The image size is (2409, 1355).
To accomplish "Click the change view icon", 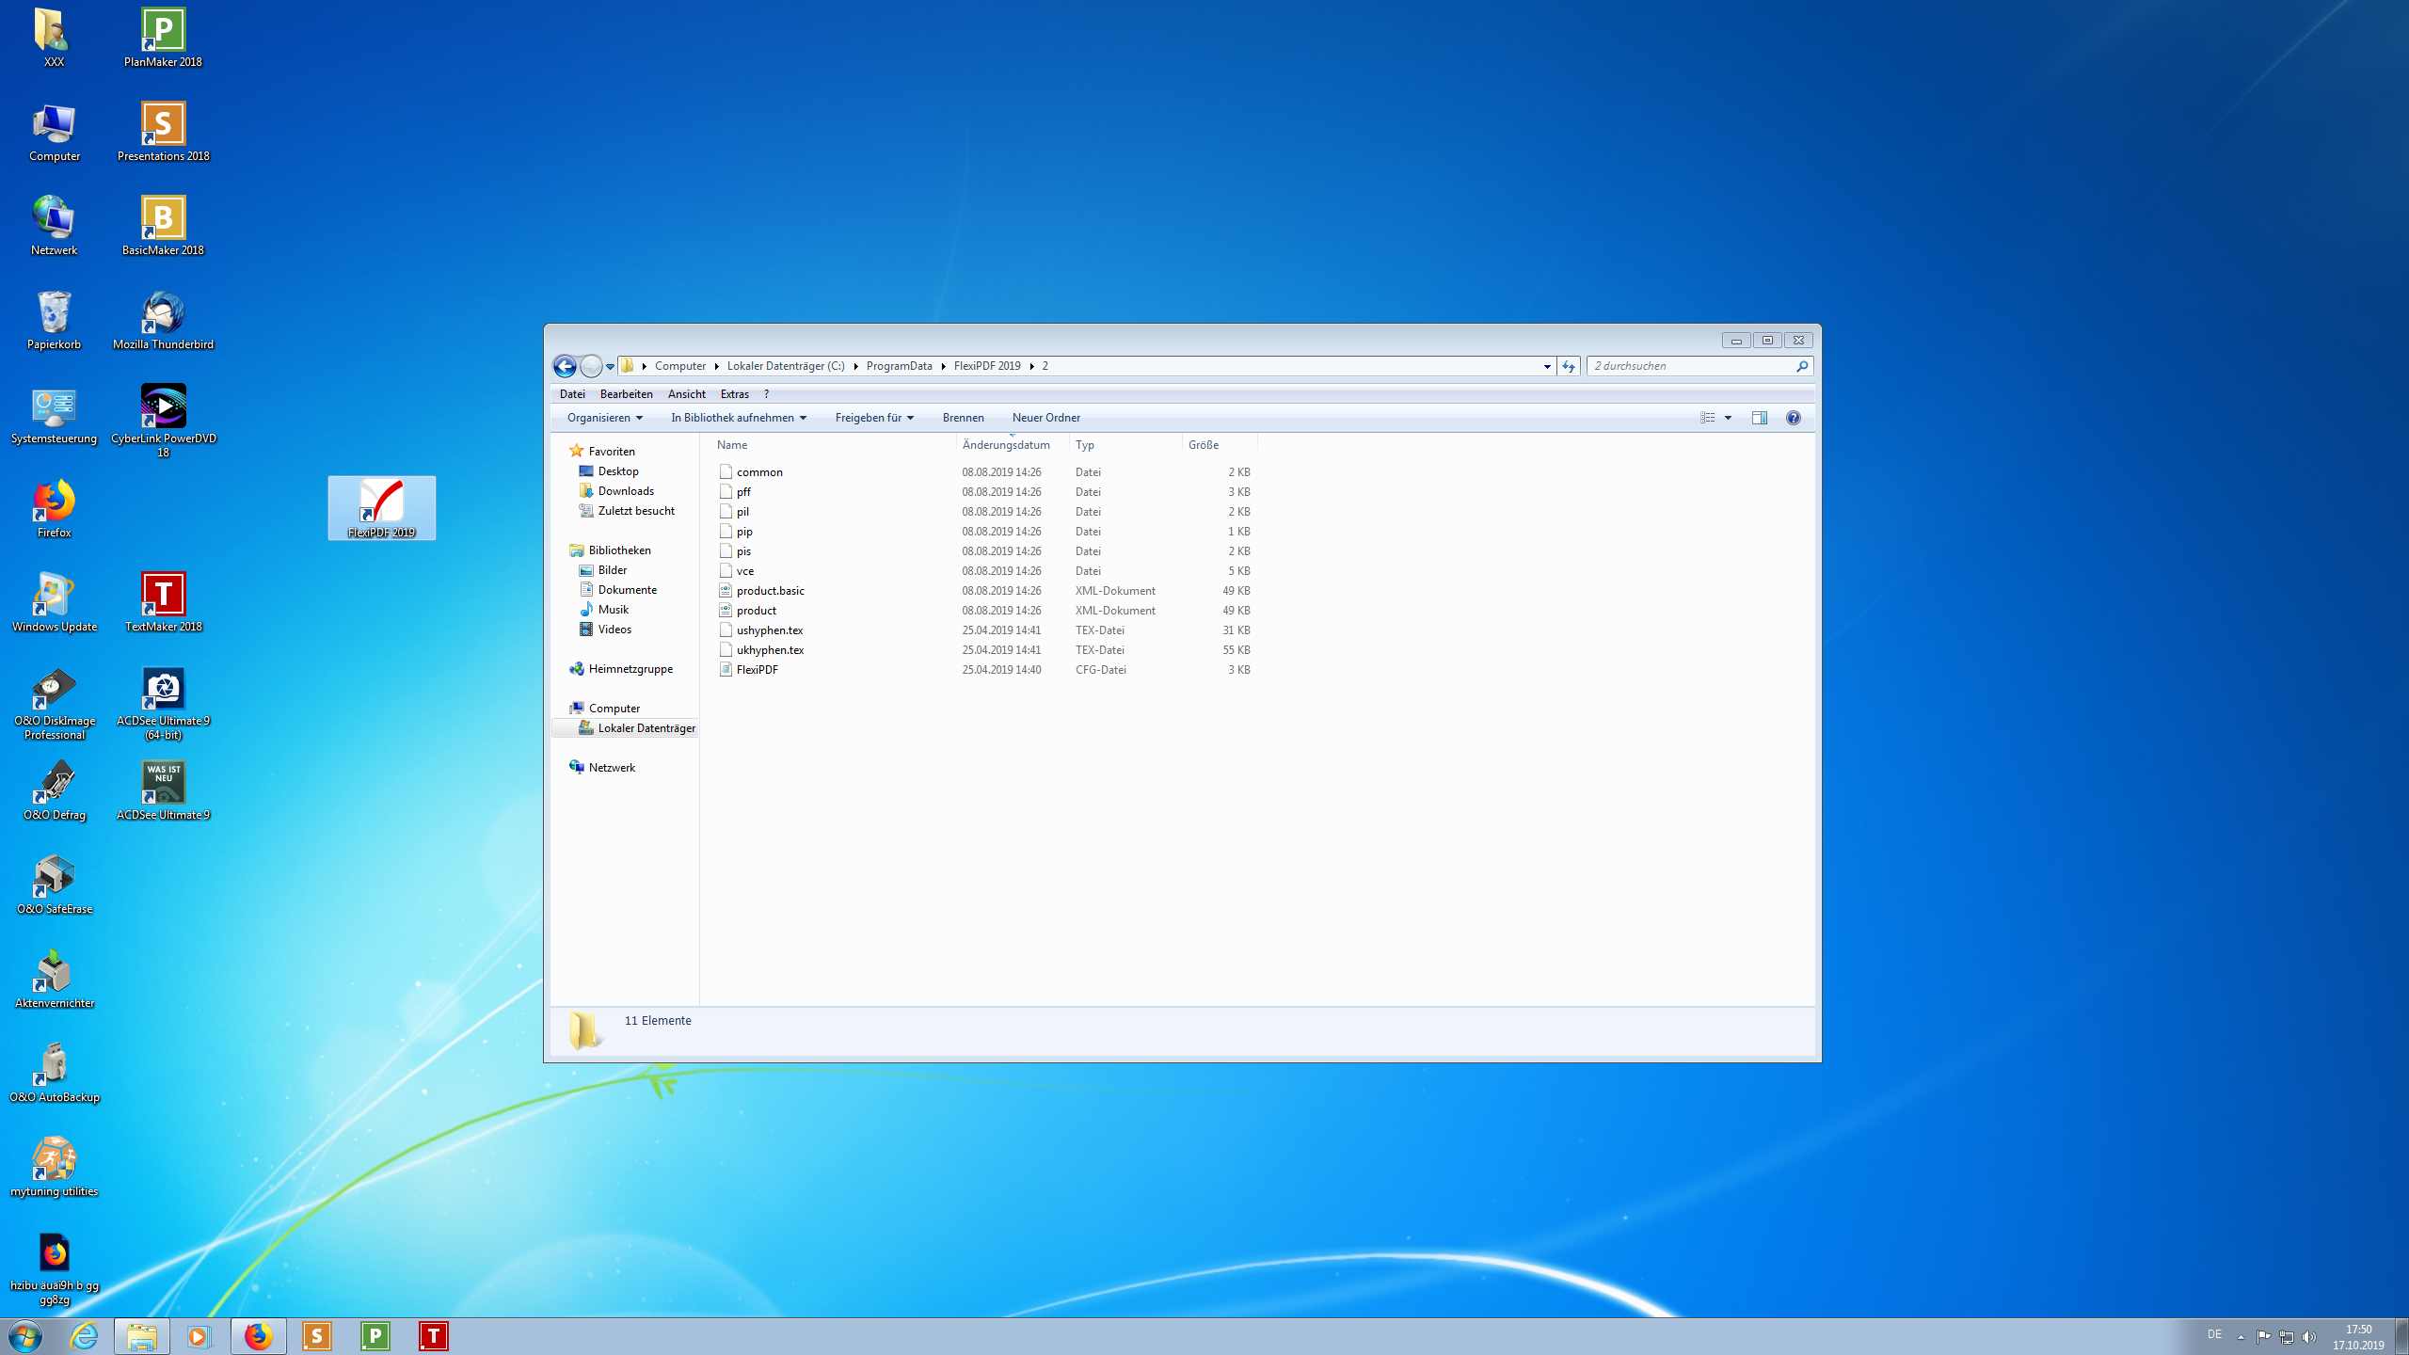I will [1708, 418].
